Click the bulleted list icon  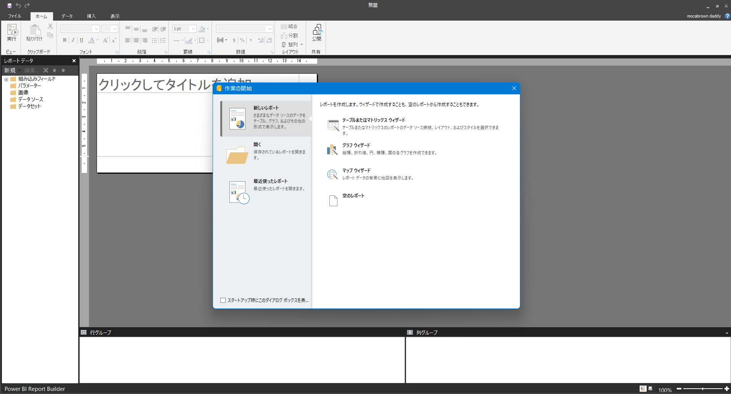(155, 40)
